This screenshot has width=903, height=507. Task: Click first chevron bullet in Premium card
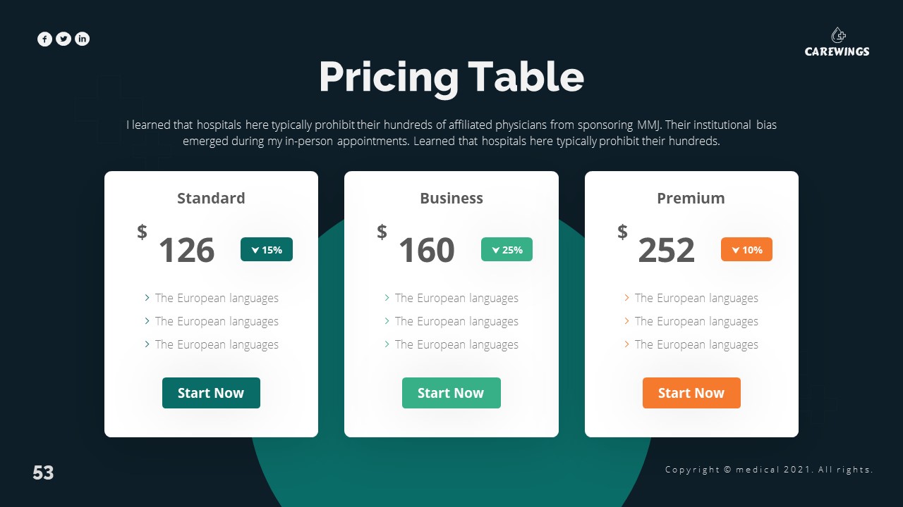point(627,298)
